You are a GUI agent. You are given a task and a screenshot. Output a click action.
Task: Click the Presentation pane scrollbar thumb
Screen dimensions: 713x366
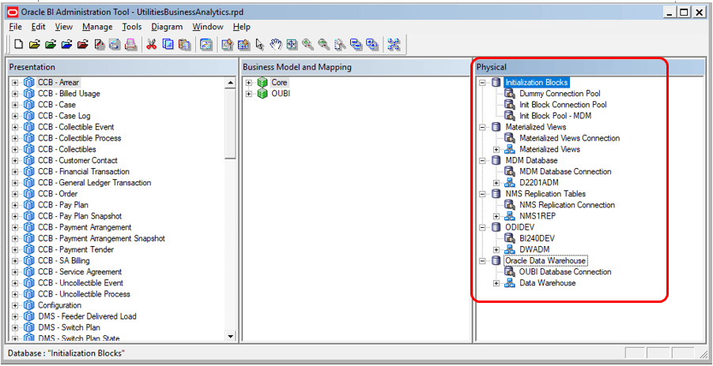(x=231, y=123)
